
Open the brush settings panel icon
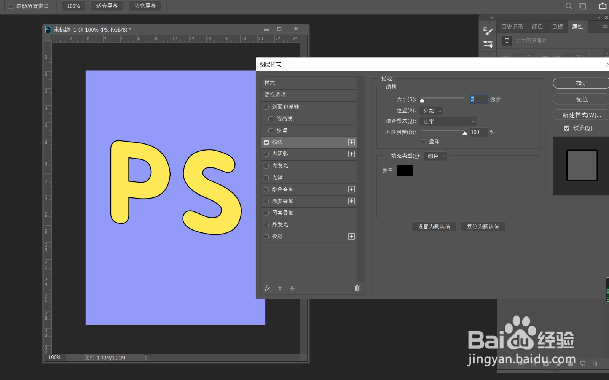[x=488, y=31]
